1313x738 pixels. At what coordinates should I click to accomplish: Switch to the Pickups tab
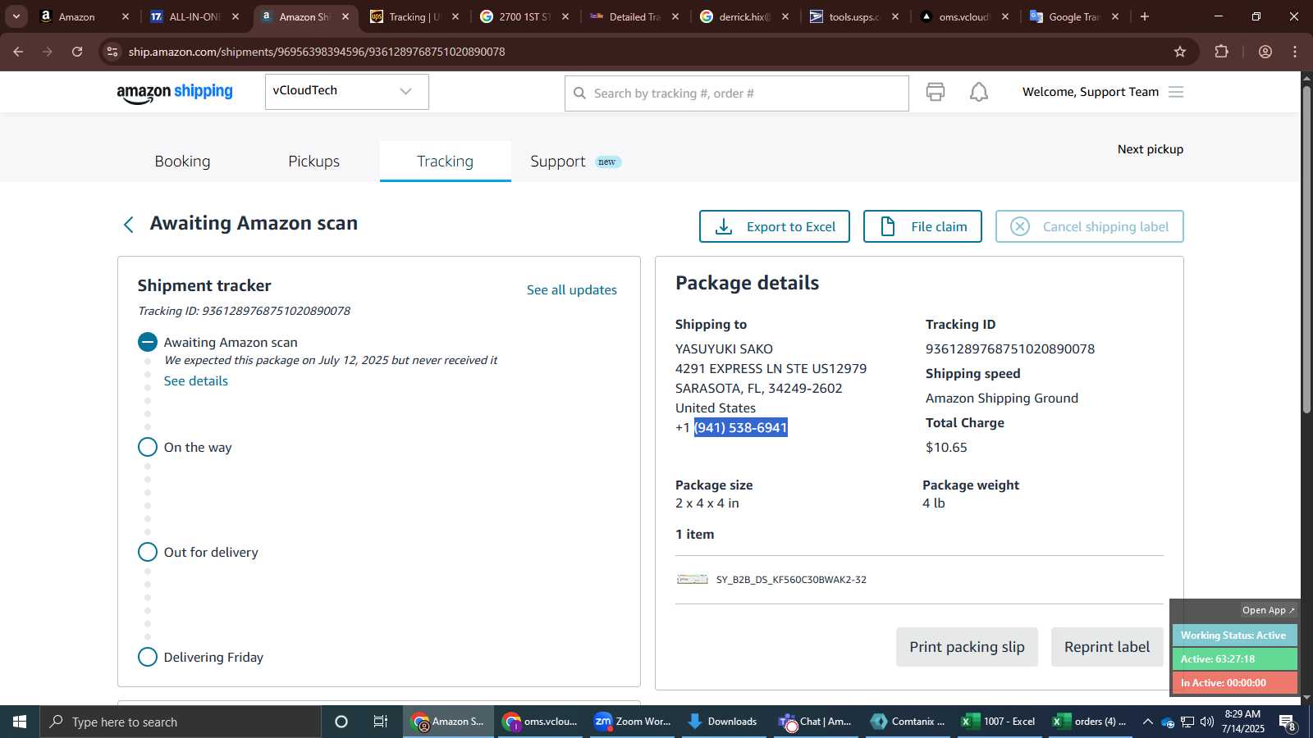pos(313,162)
